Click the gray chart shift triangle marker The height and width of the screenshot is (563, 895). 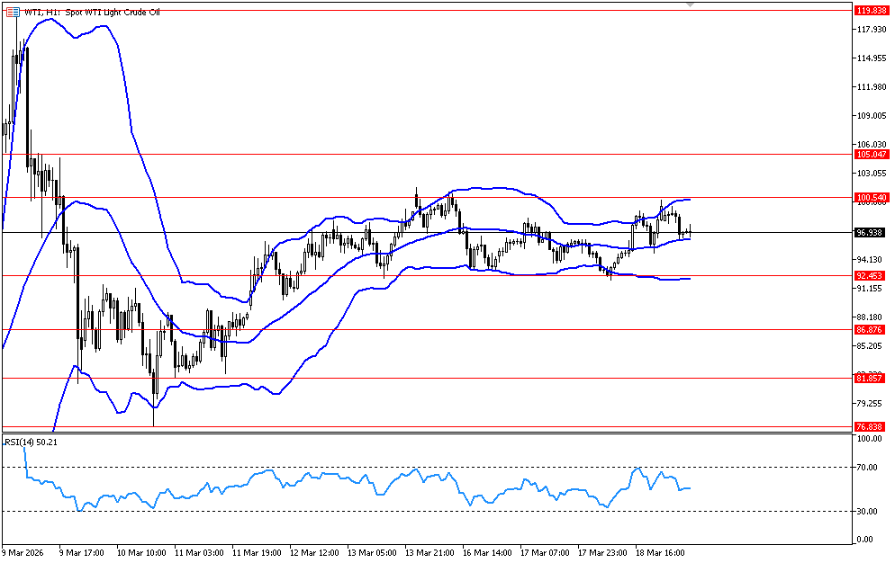[691, 4]
